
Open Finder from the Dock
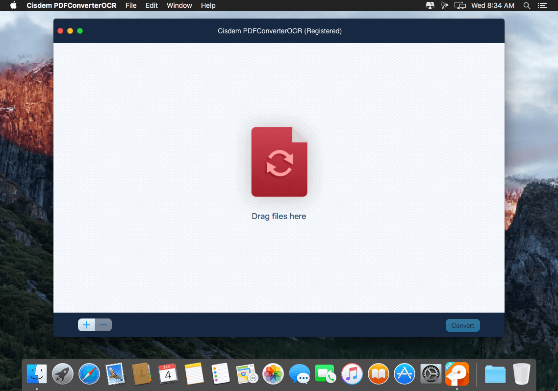tap(37, 374)
